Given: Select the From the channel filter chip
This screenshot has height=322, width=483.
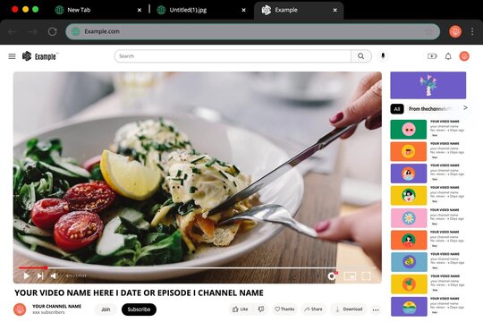Looking at the screenshot, I should [429, 109].
